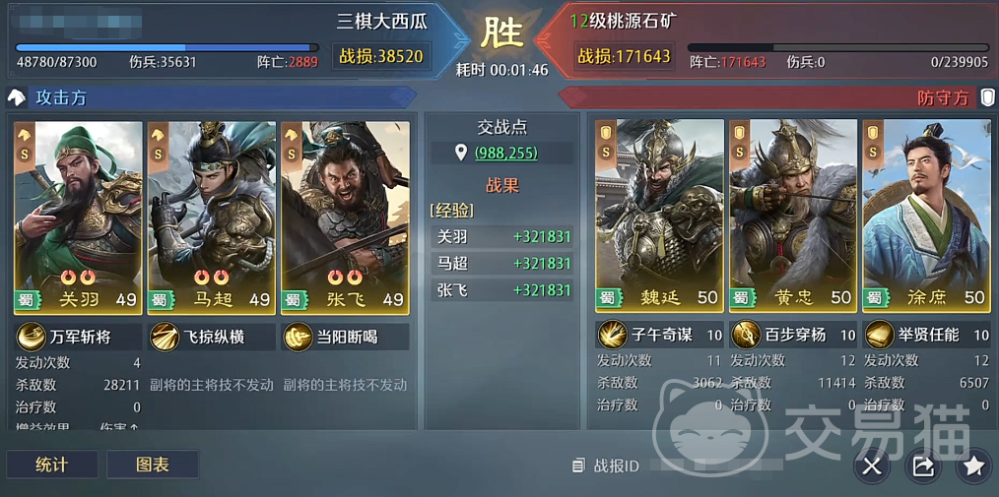Open the 统计 tab

coord(52,465)
